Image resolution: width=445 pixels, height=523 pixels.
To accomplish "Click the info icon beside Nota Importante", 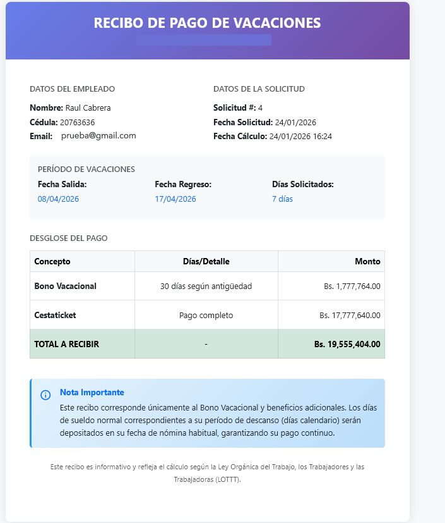I will [x=45, y=395].
